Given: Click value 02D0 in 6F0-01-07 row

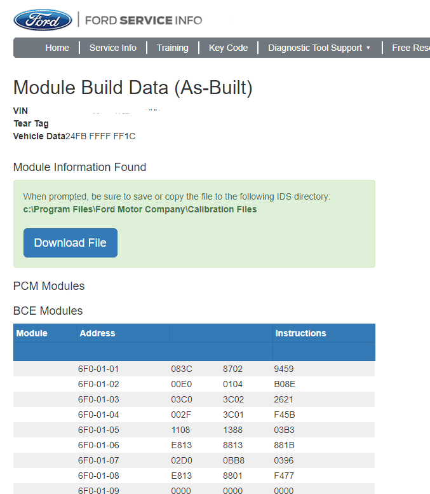Looking at the screenshot, I should (182, 460).
